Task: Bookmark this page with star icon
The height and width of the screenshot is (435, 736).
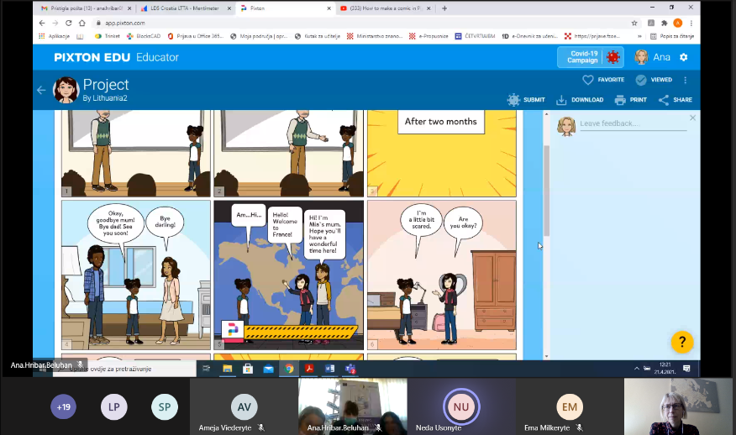Action: [x=634, y=23]
